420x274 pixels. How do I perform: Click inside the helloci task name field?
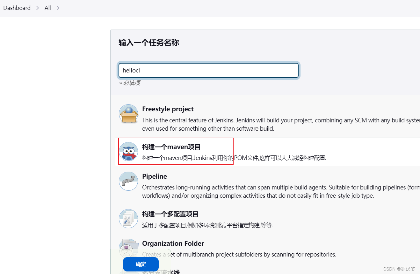coord(208,70)
